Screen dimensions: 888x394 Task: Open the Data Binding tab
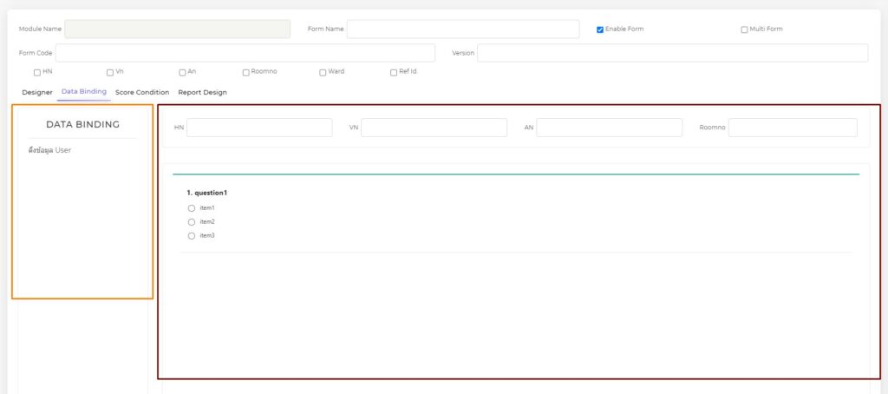click(84, 92)
